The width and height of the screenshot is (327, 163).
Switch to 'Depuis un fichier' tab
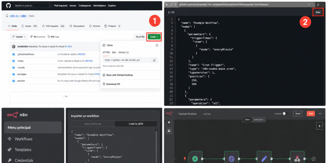[93, 124]
